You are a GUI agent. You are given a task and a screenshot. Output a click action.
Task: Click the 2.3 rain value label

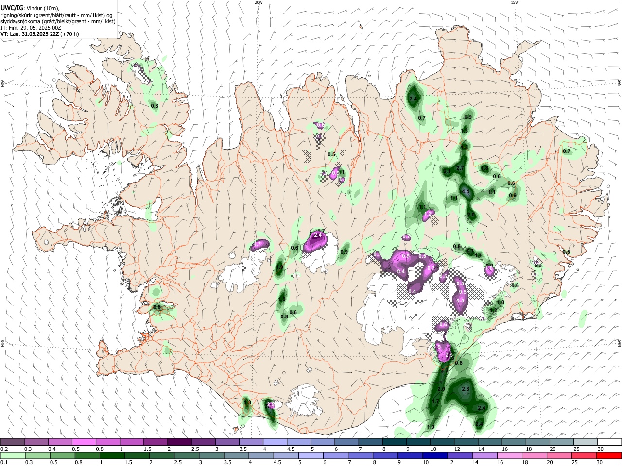[444, 370]
